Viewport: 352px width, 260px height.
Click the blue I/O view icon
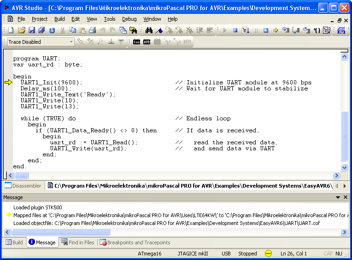click(x=341, y=30)
